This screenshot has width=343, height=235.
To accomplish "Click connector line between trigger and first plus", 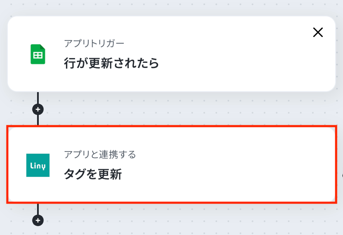I will [x=38, y=98].
